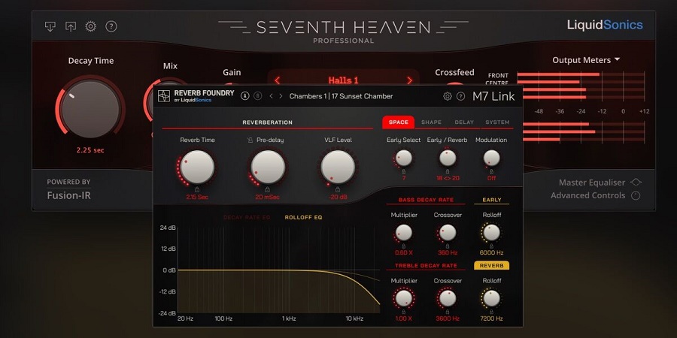Open the DELAY tab

click(464, 122)
